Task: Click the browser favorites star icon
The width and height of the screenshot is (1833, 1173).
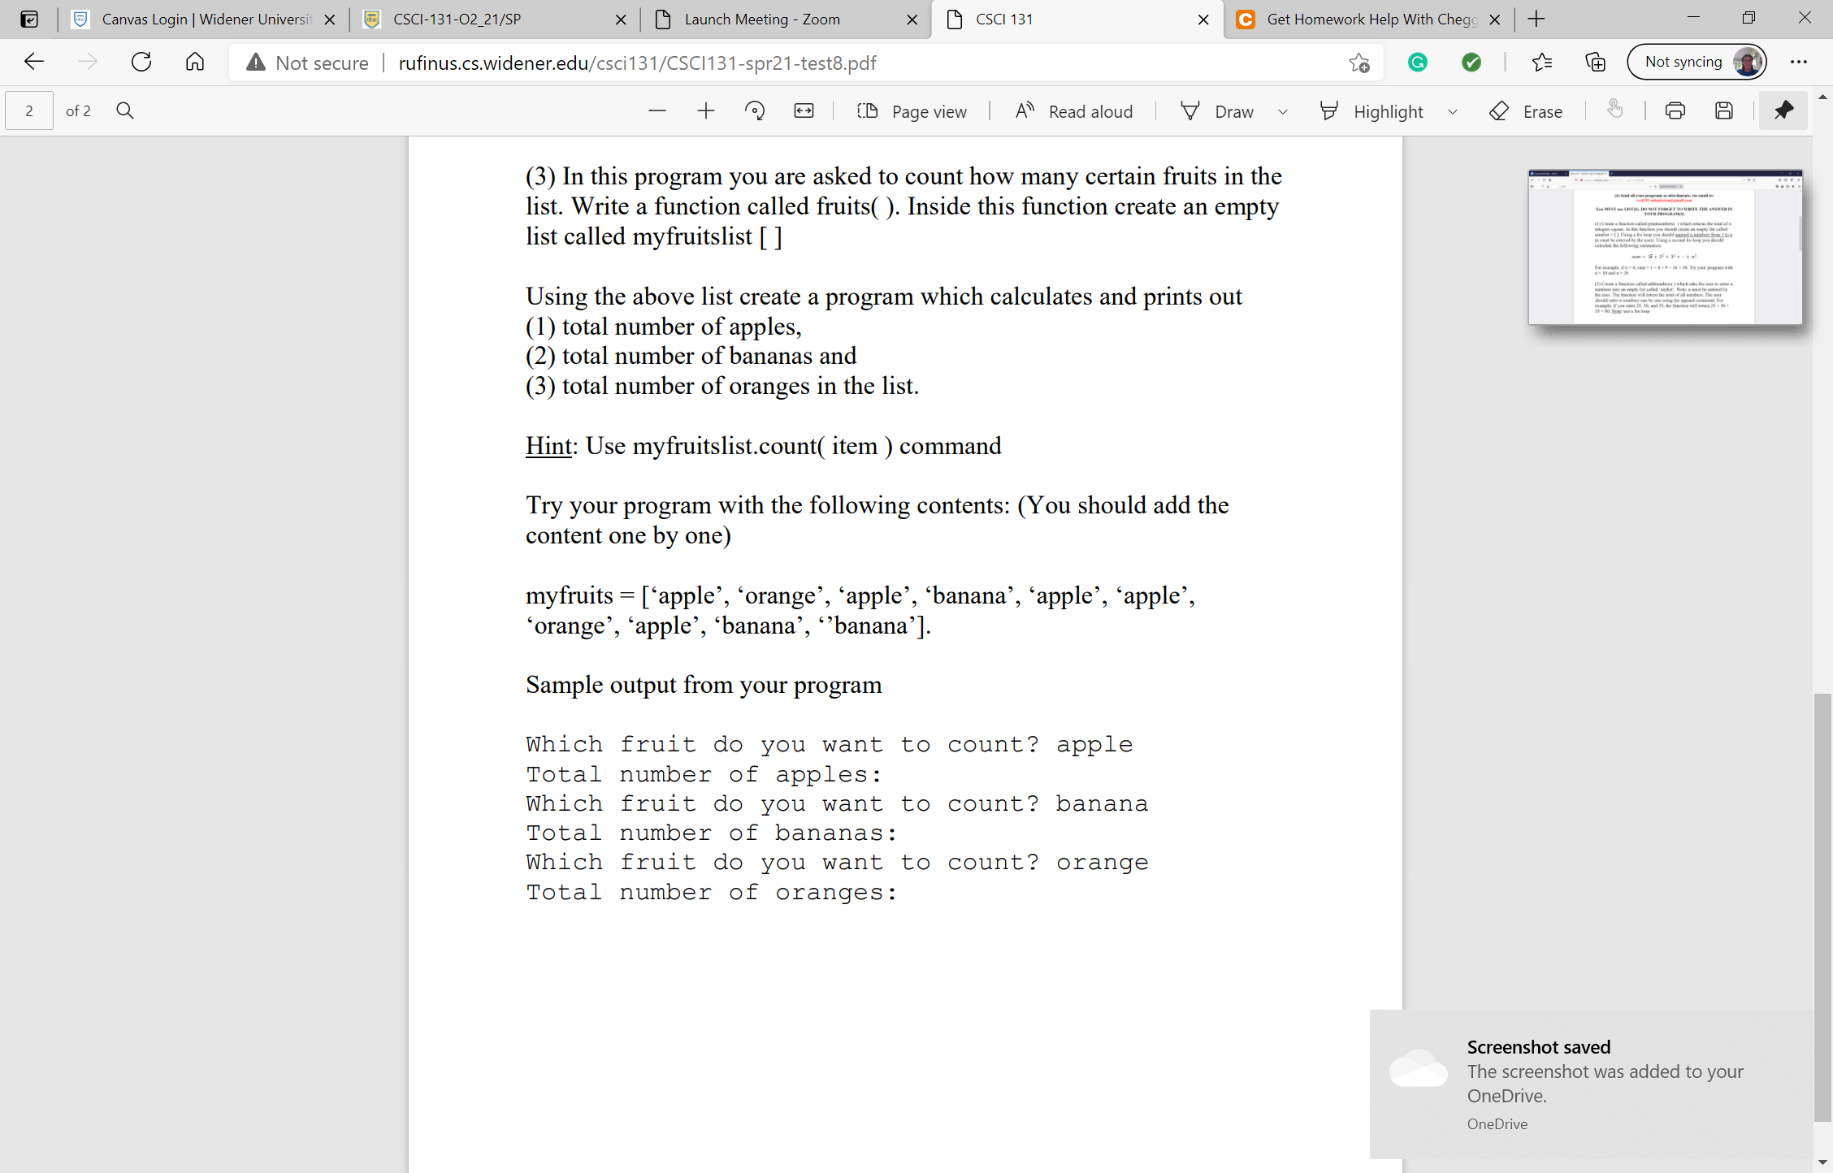Action: pyautogui.click(x=1358, y=63)
